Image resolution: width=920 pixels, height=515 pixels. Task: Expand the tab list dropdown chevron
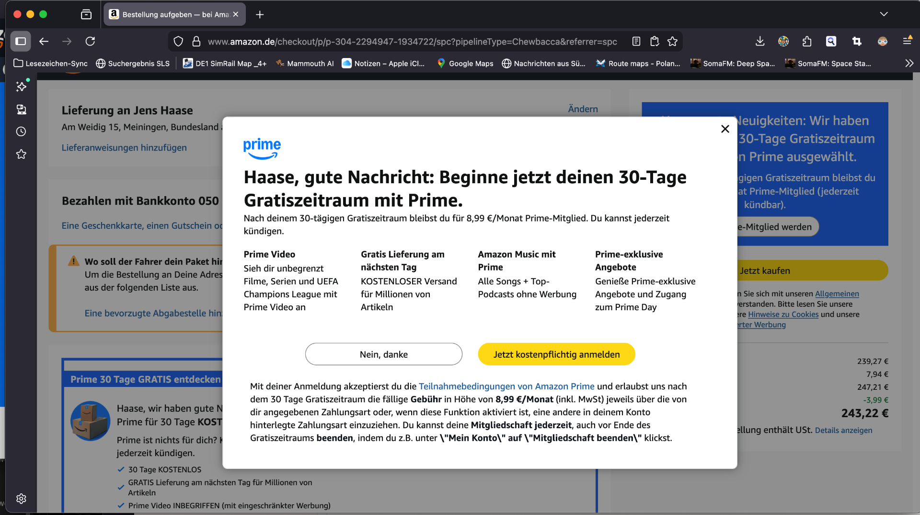click(884, 14)
